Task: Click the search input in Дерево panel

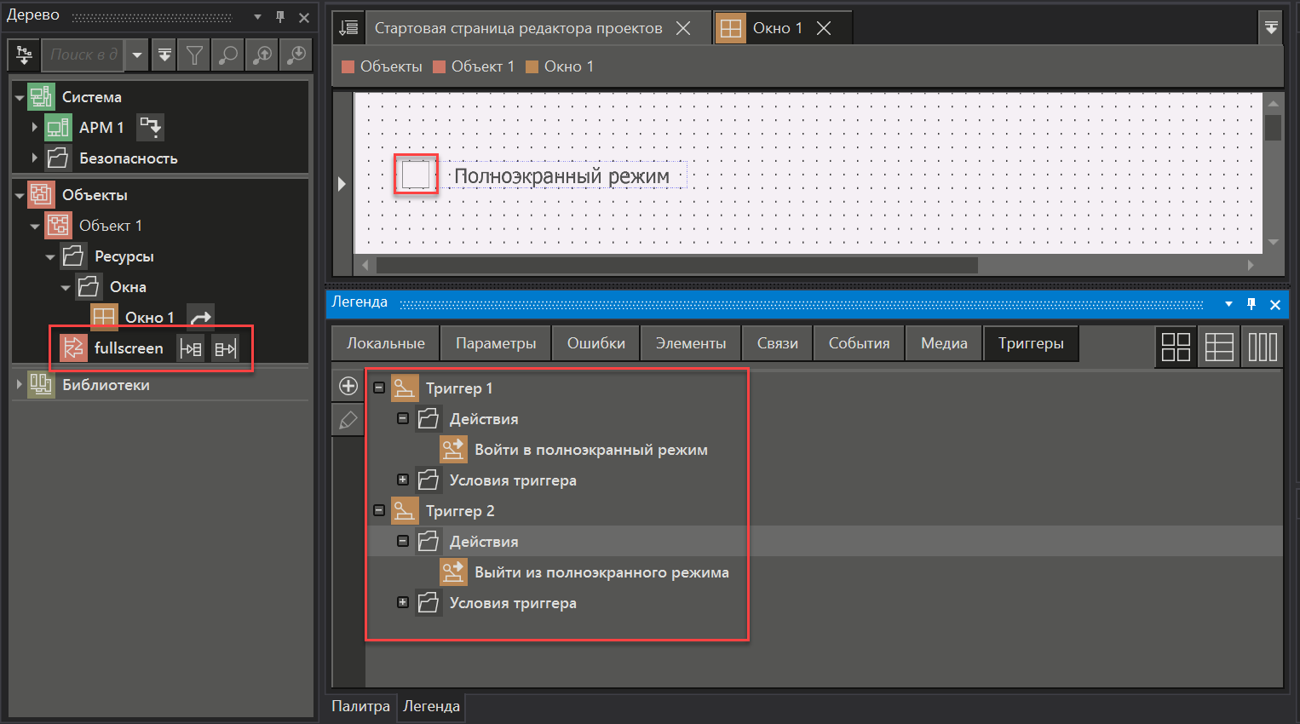Action: pyautogui.click(x=83, y=55)
